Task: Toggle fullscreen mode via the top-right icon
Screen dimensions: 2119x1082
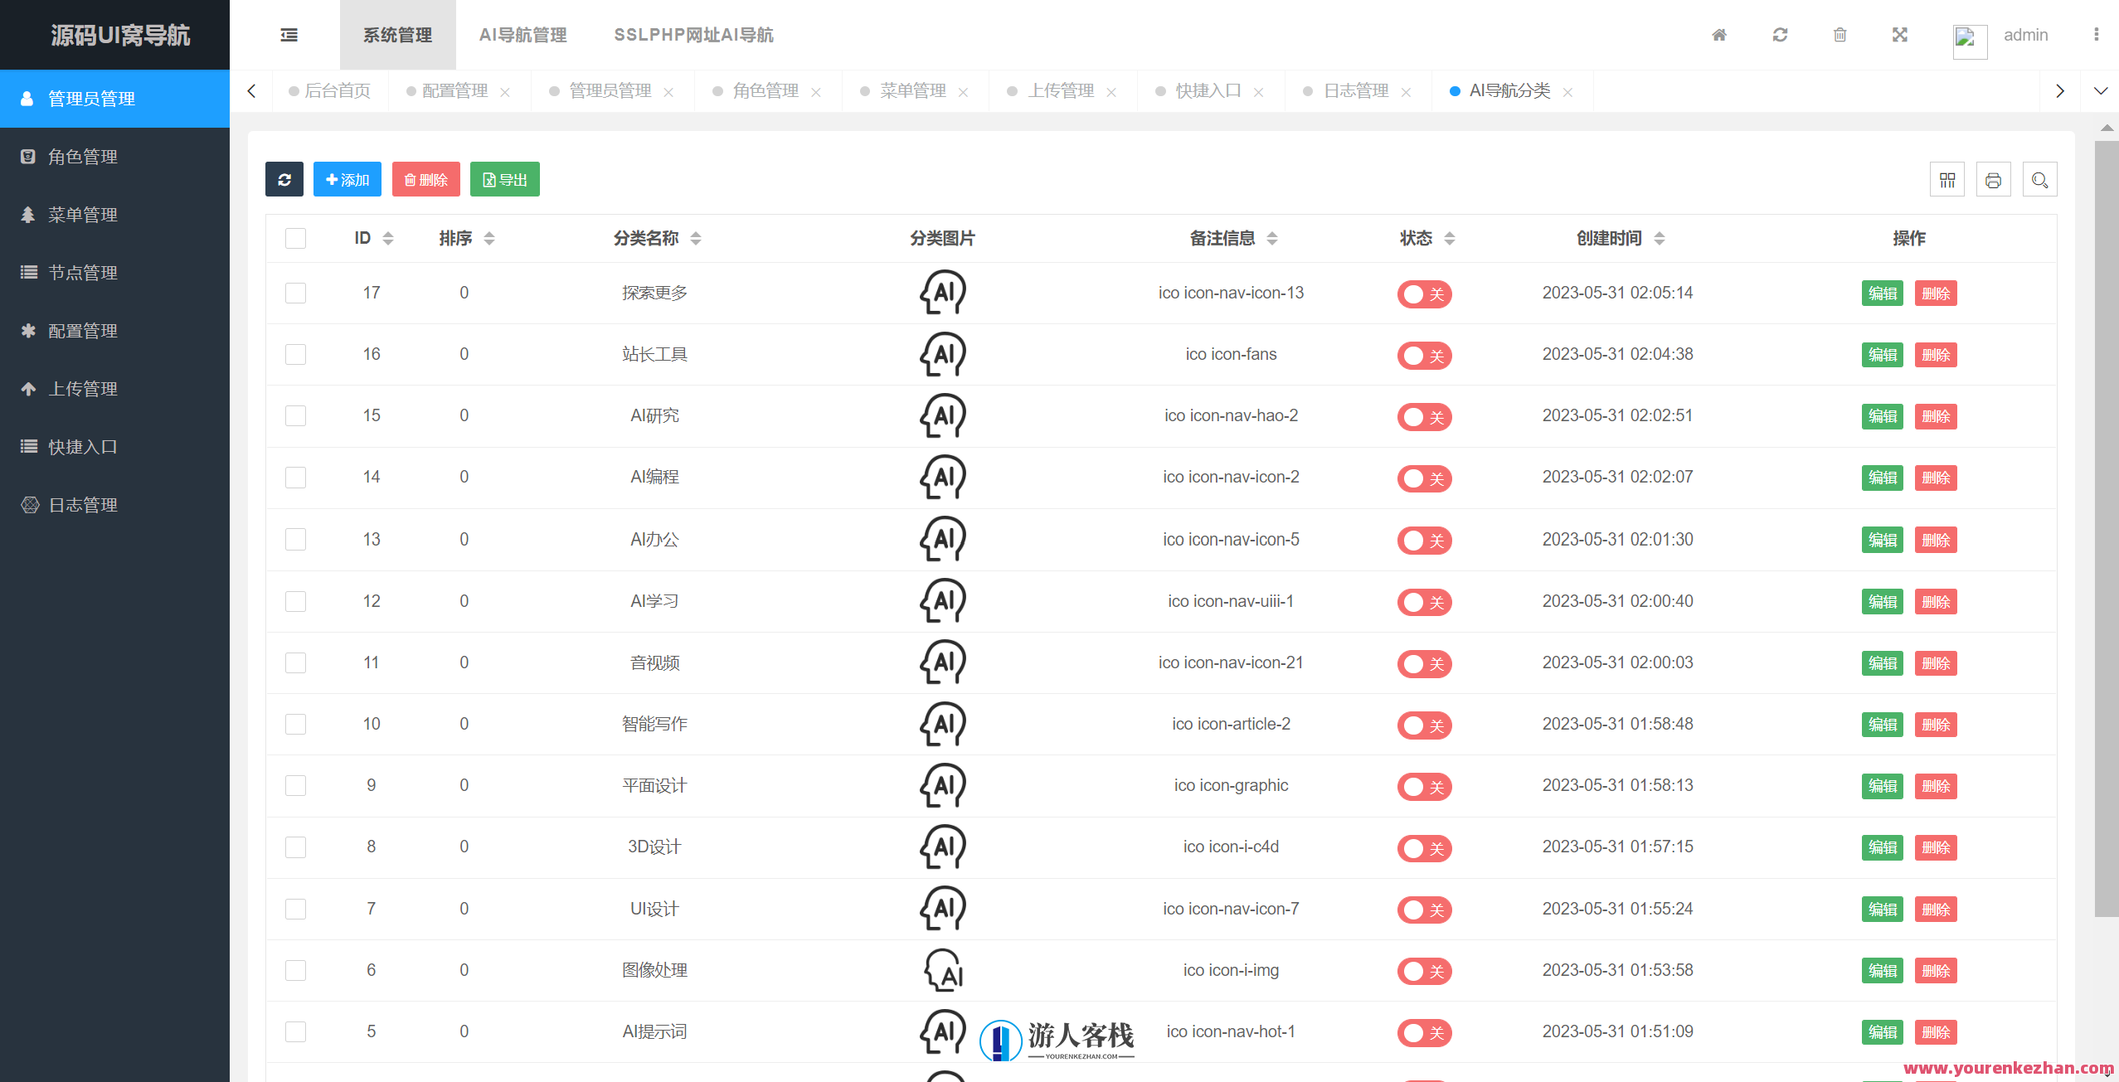Action: (x=1899, y=35)
